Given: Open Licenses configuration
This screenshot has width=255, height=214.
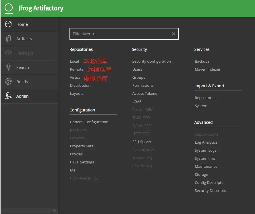Looking at the screenshot, I should pos(77,138).
